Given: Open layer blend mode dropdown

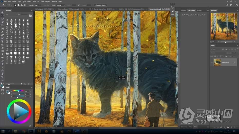Looking at the screenshot, I should pos(218,53).
